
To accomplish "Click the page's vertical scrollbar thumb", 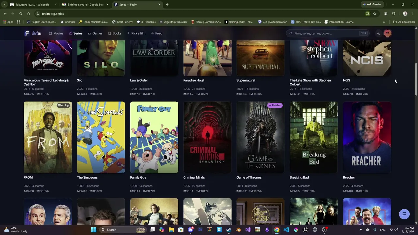I will (x=416, y=79).
